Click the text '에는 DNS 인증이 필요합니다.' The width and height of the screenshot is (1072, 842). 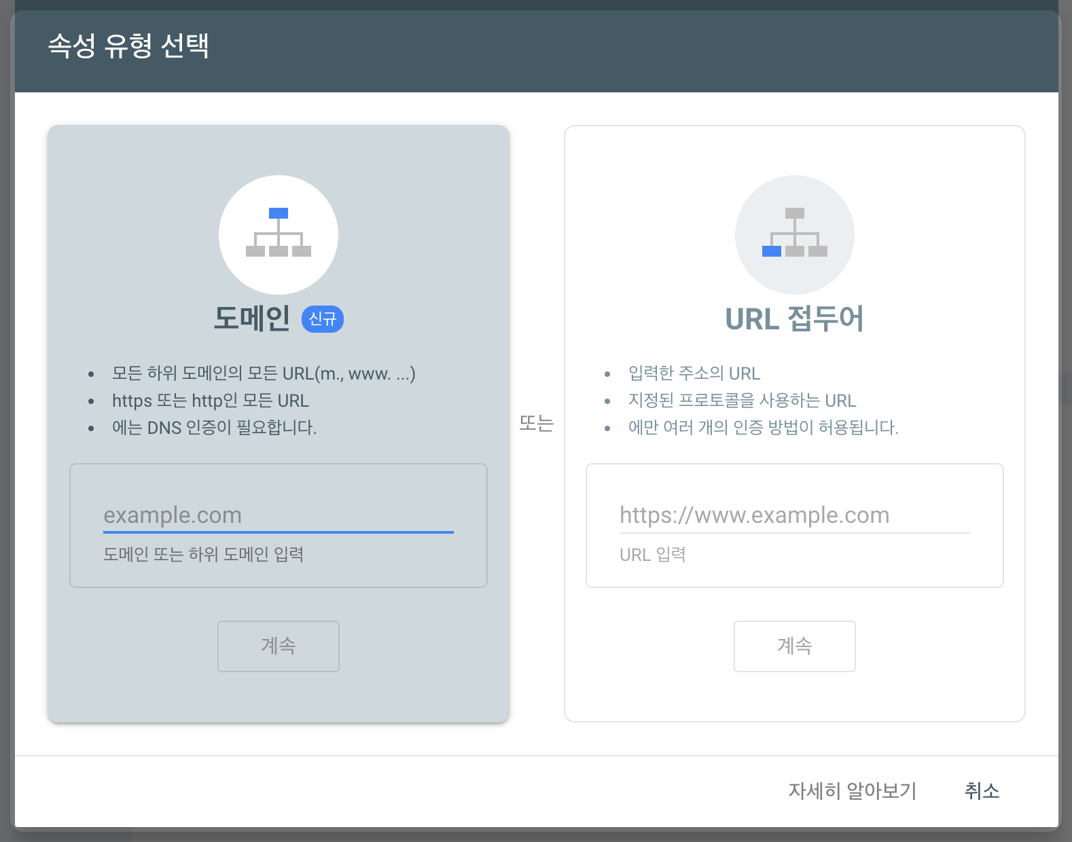[215, 428]
